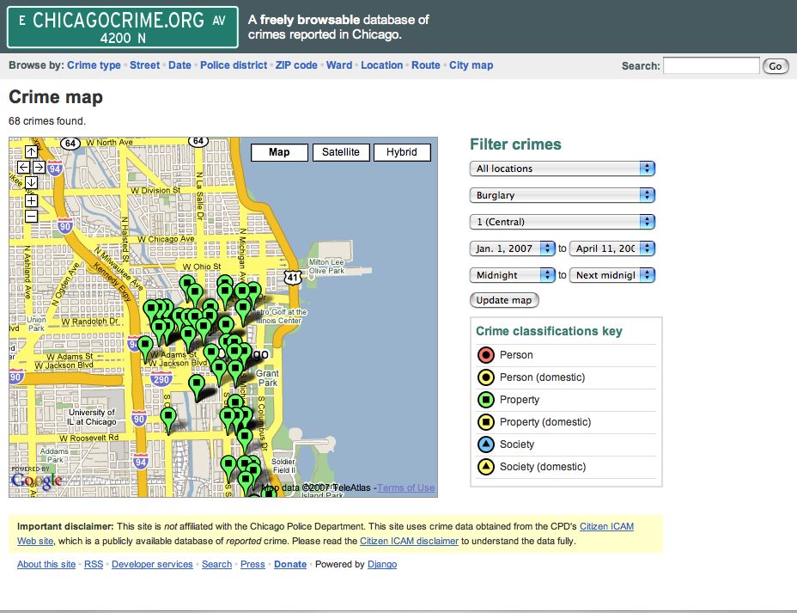The width and height of the screenshot is (797, 613).
Task: Click the ChicagoCrime.org street sign logo
Action: [x=123, y=28]
